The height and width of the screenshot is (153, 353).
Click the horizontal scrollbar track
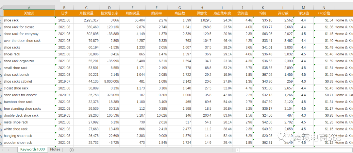pyautogui.click(x=294, y=150)
